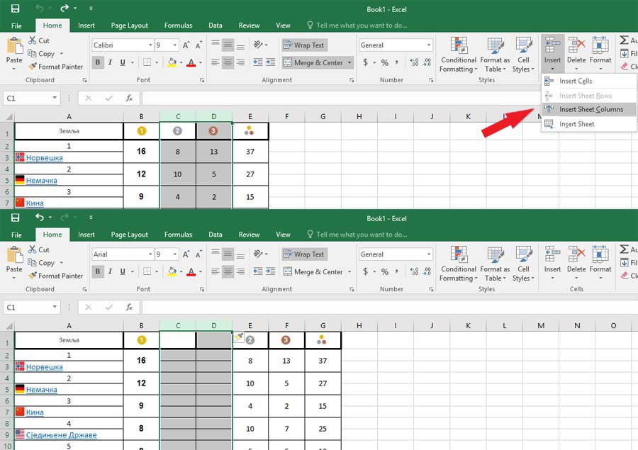Click Increase Decimal in the top Excel window
The width and height of the screenshot is (638, 450).
(414, 62)
